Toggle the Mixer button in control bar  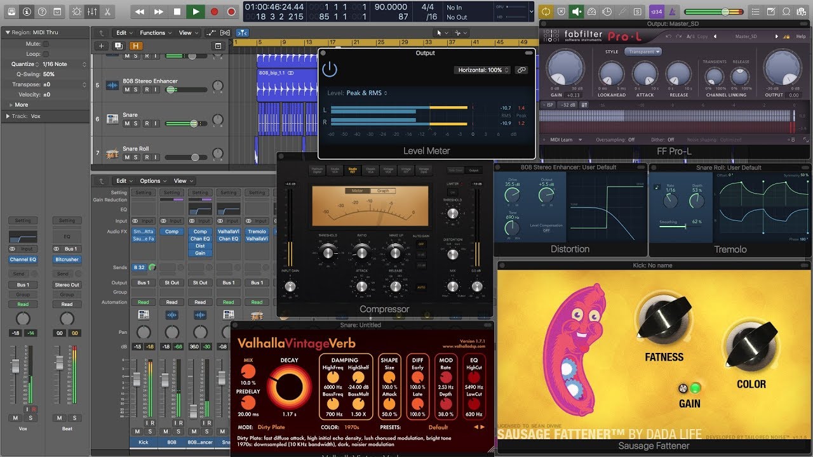[x=92, y=11]
